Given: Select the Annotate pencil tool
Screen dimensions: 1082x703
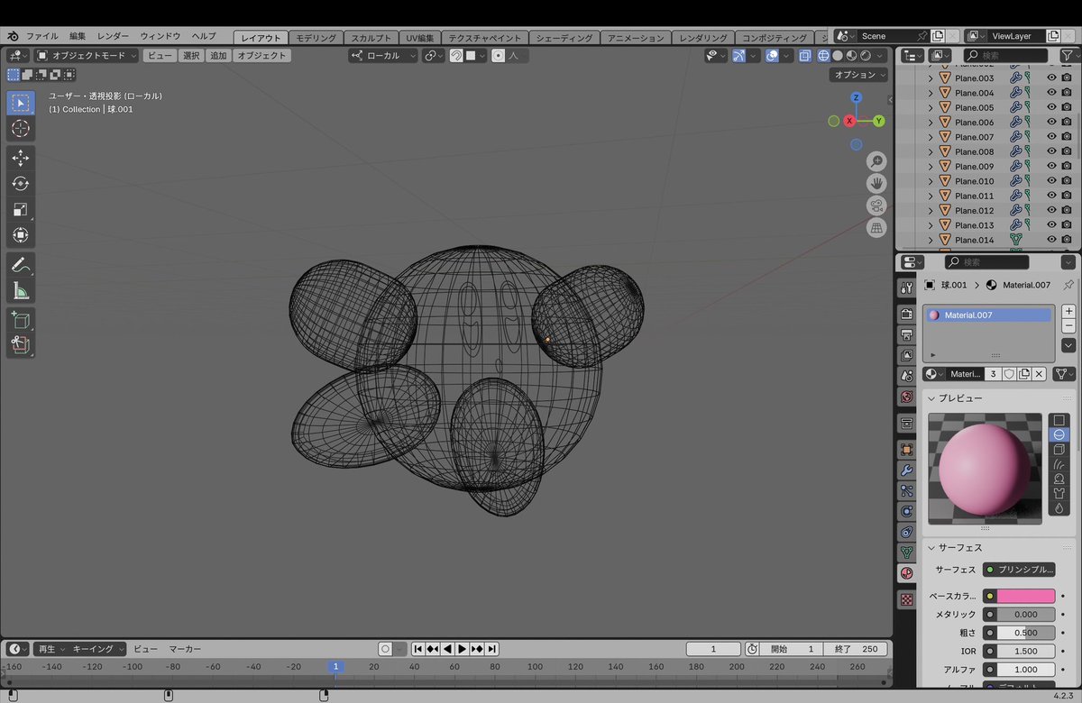Looking at the screenshot, I should 21,265.
